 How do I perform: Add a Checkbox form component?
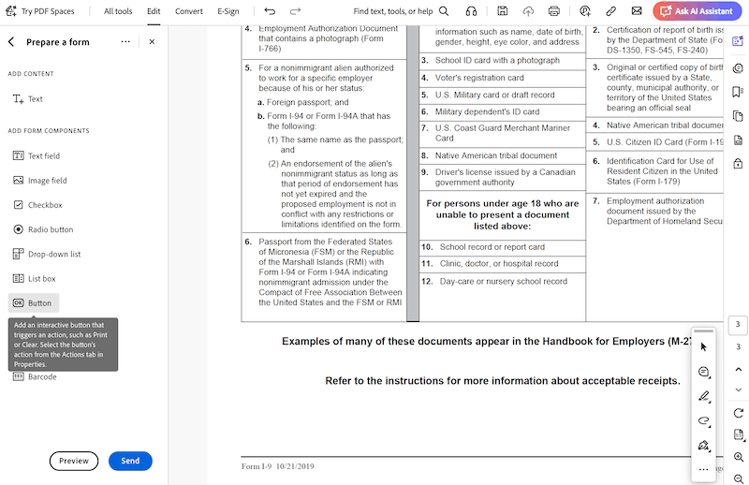[x=37, y=205]
